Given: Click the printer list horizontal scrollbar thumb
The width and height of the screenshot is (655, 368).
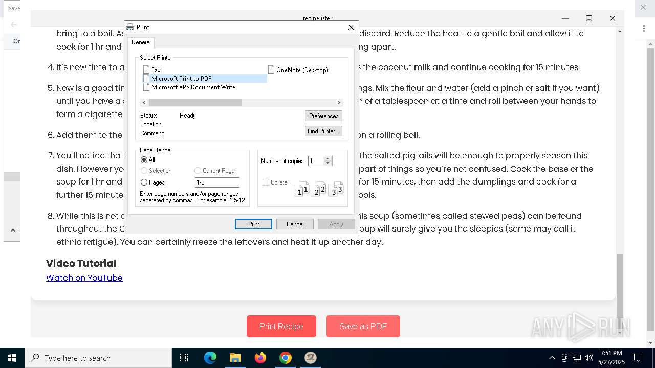Looking at the screenshot, I should 195,102.
